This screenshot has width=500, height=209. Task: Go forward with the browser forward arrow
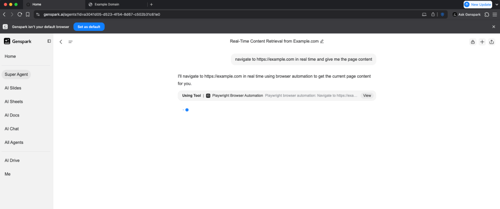click(x=12, y=14)
